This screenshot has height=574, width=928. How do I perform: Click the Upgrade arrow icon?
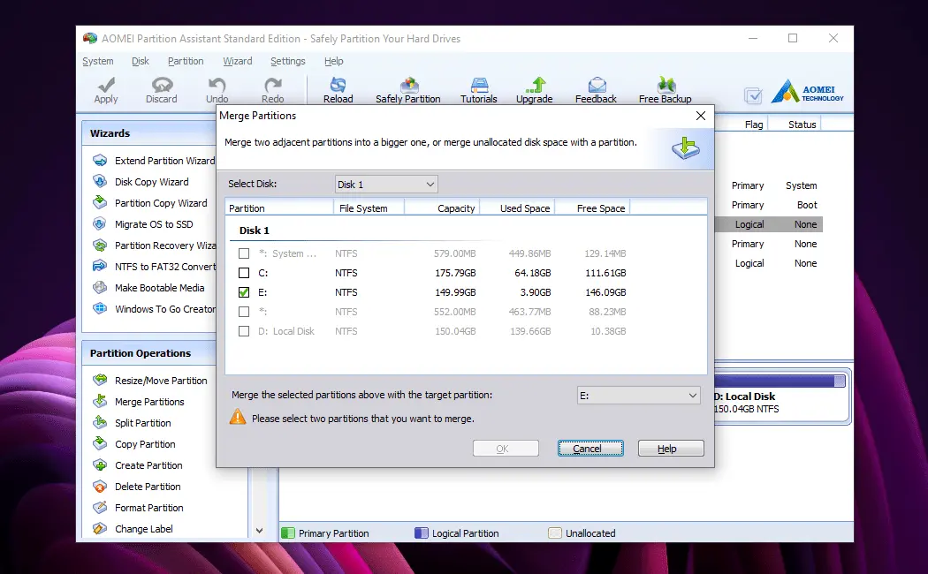click(535, 85)
